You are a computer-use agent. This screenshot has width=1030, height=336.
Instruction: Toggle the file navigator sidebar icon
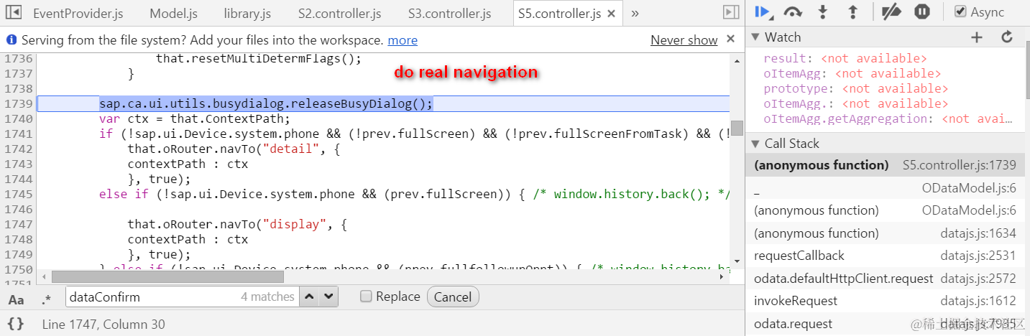(x=13, y=12)
